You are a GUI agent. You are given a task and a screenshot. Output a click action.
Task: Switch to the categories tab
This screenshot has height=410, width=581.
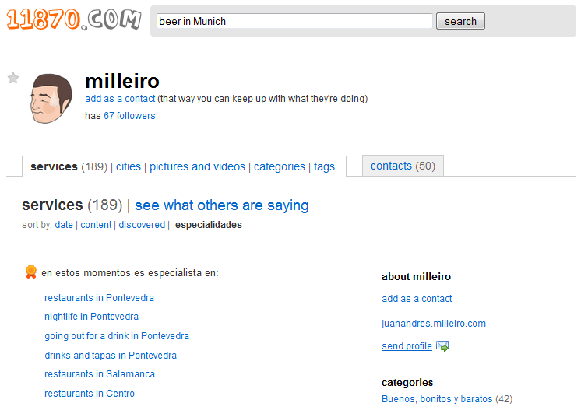pos(280,166)
